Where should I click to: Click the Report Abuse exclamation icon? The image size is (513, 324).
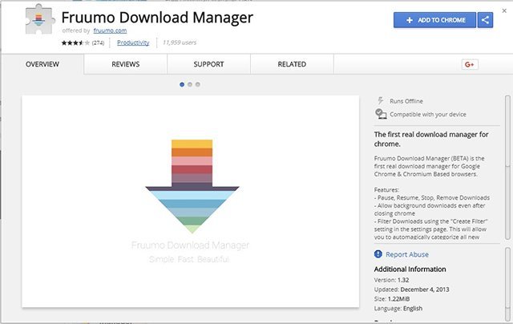click(x=378, y=254)
